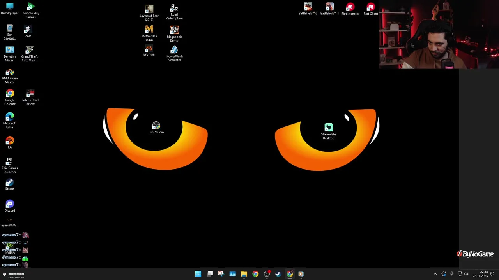499x280 pixels.
Task: Open the Windows Start menu
Action: tap(198, 274)
